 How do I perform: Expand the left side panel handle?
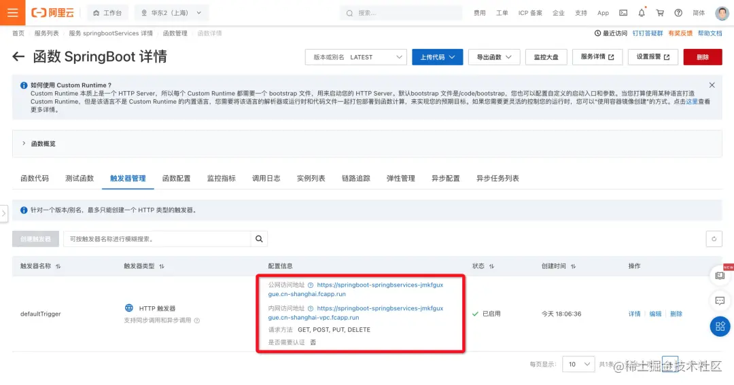[x=4, y=213]
